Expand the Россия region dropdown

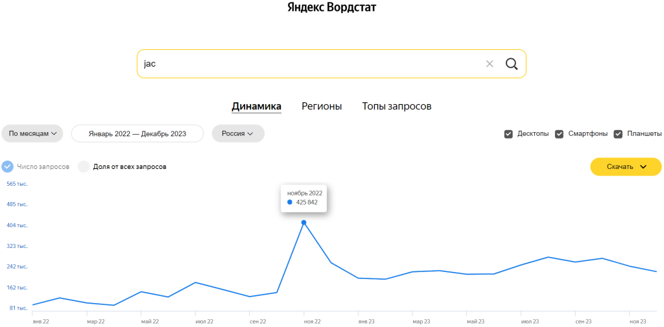pyautogui.click(x=238, y=133)
